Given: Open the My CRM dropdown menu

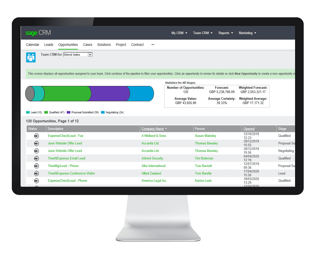Looking at the screenshot, I should [179, 33].
